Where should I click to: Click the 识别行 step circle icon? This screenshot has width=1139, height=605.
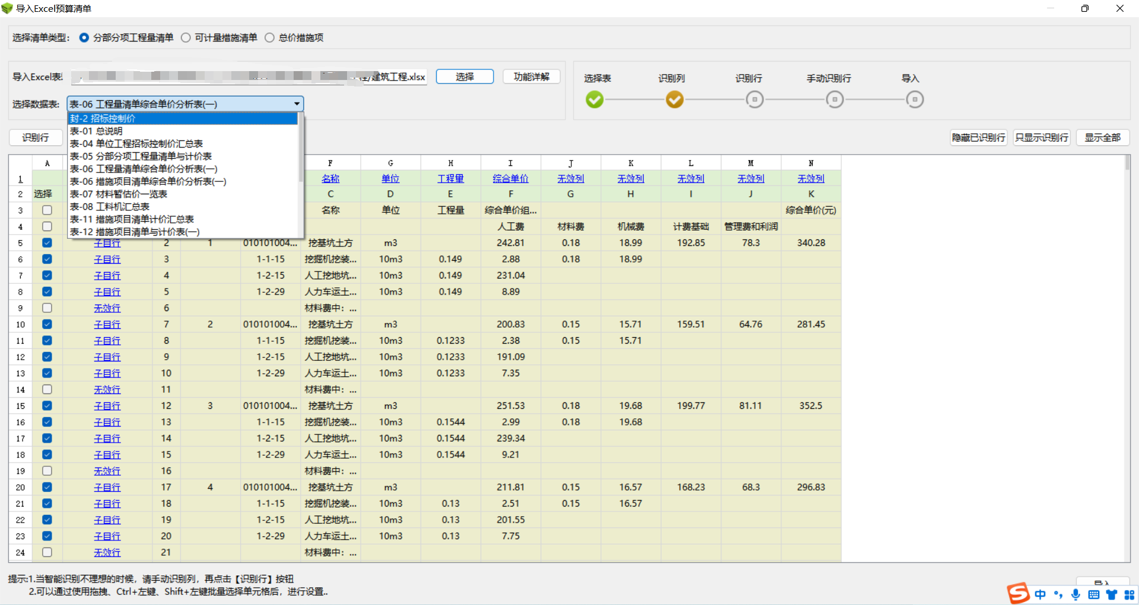[755, 100]
